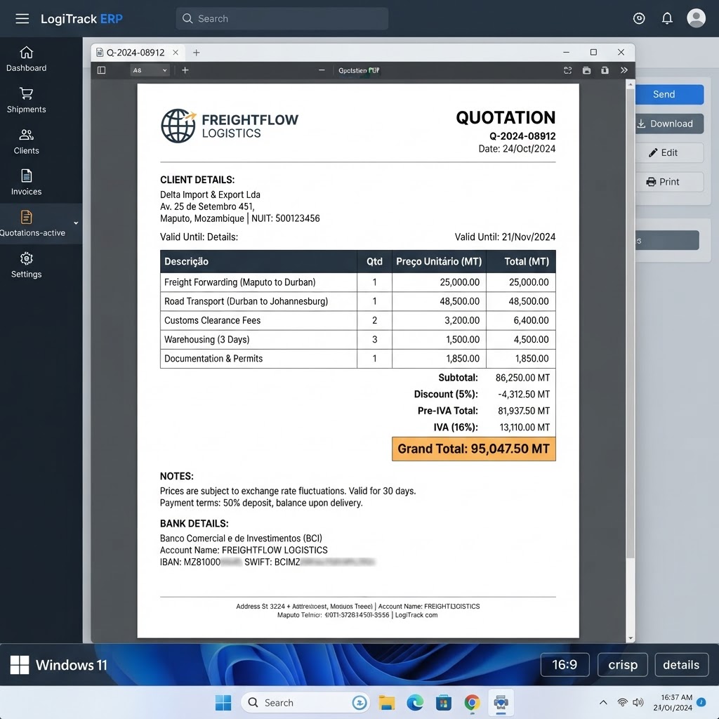Click the Download button
This screenshot has height=719, width=719.
pyautogui.click(x=669, y=124)
